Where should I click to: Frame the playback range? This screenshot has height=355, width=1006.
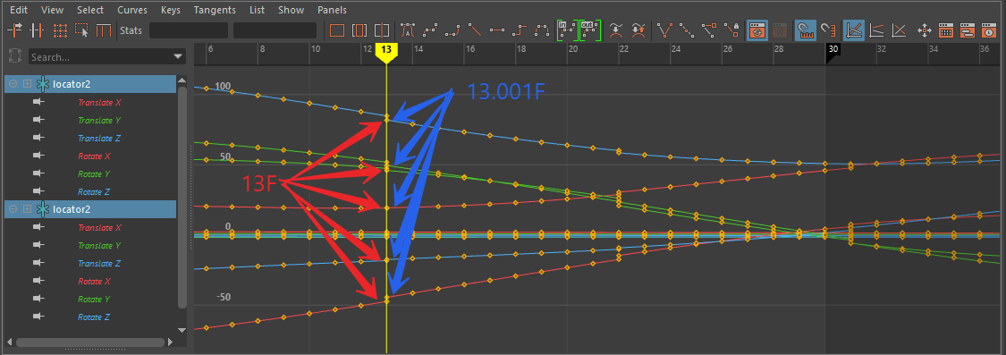point(359,30)
